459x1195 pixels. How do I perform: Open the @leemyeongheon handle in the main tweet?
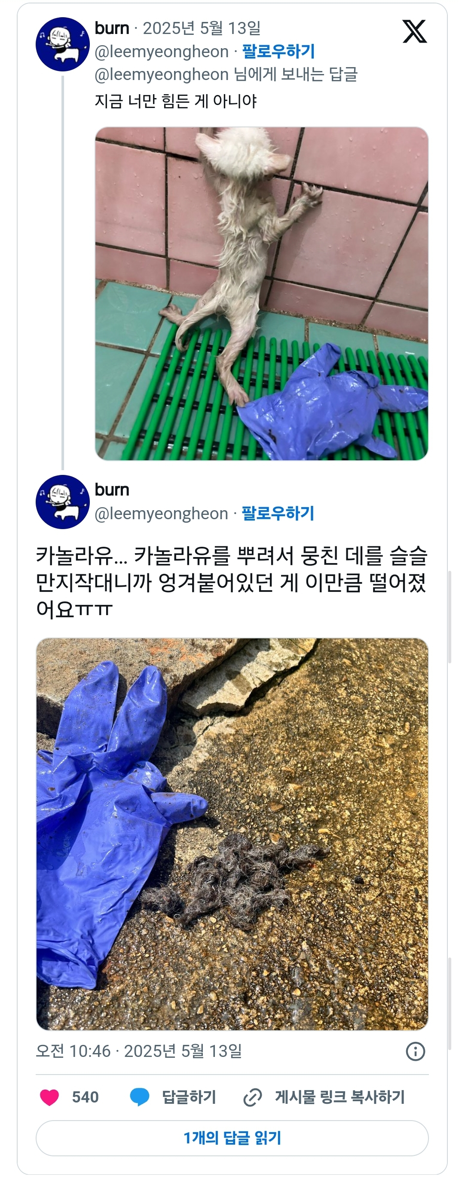[x=161, y=513]
